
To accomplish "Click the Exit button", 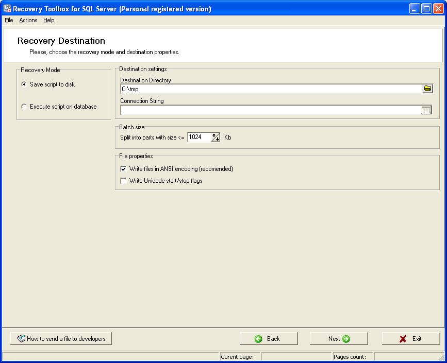I will (411, 338).
